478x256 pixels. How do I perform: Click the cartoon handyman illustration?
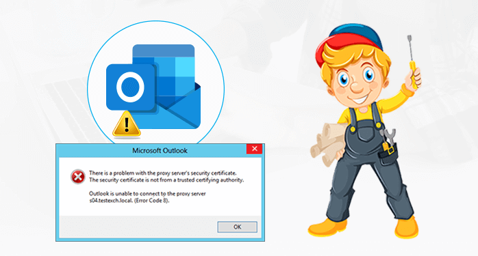(x=365, y=131)
